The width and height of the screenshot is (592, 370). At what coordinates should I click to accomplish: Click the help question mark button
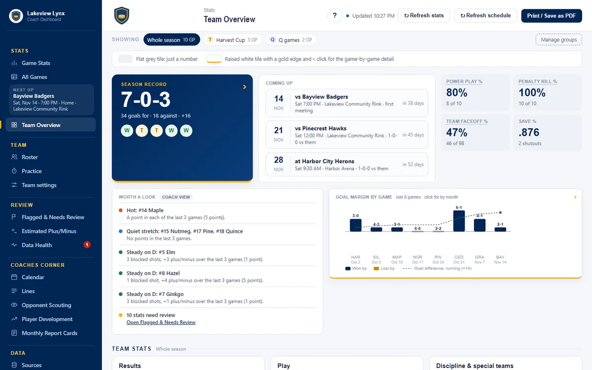pyautogui.click(x=334, y=16)
